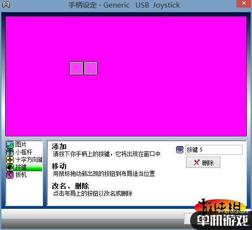252x230 pixels.
Task: Close the 手柄设定 window
Action: click(x=244, y=3)
